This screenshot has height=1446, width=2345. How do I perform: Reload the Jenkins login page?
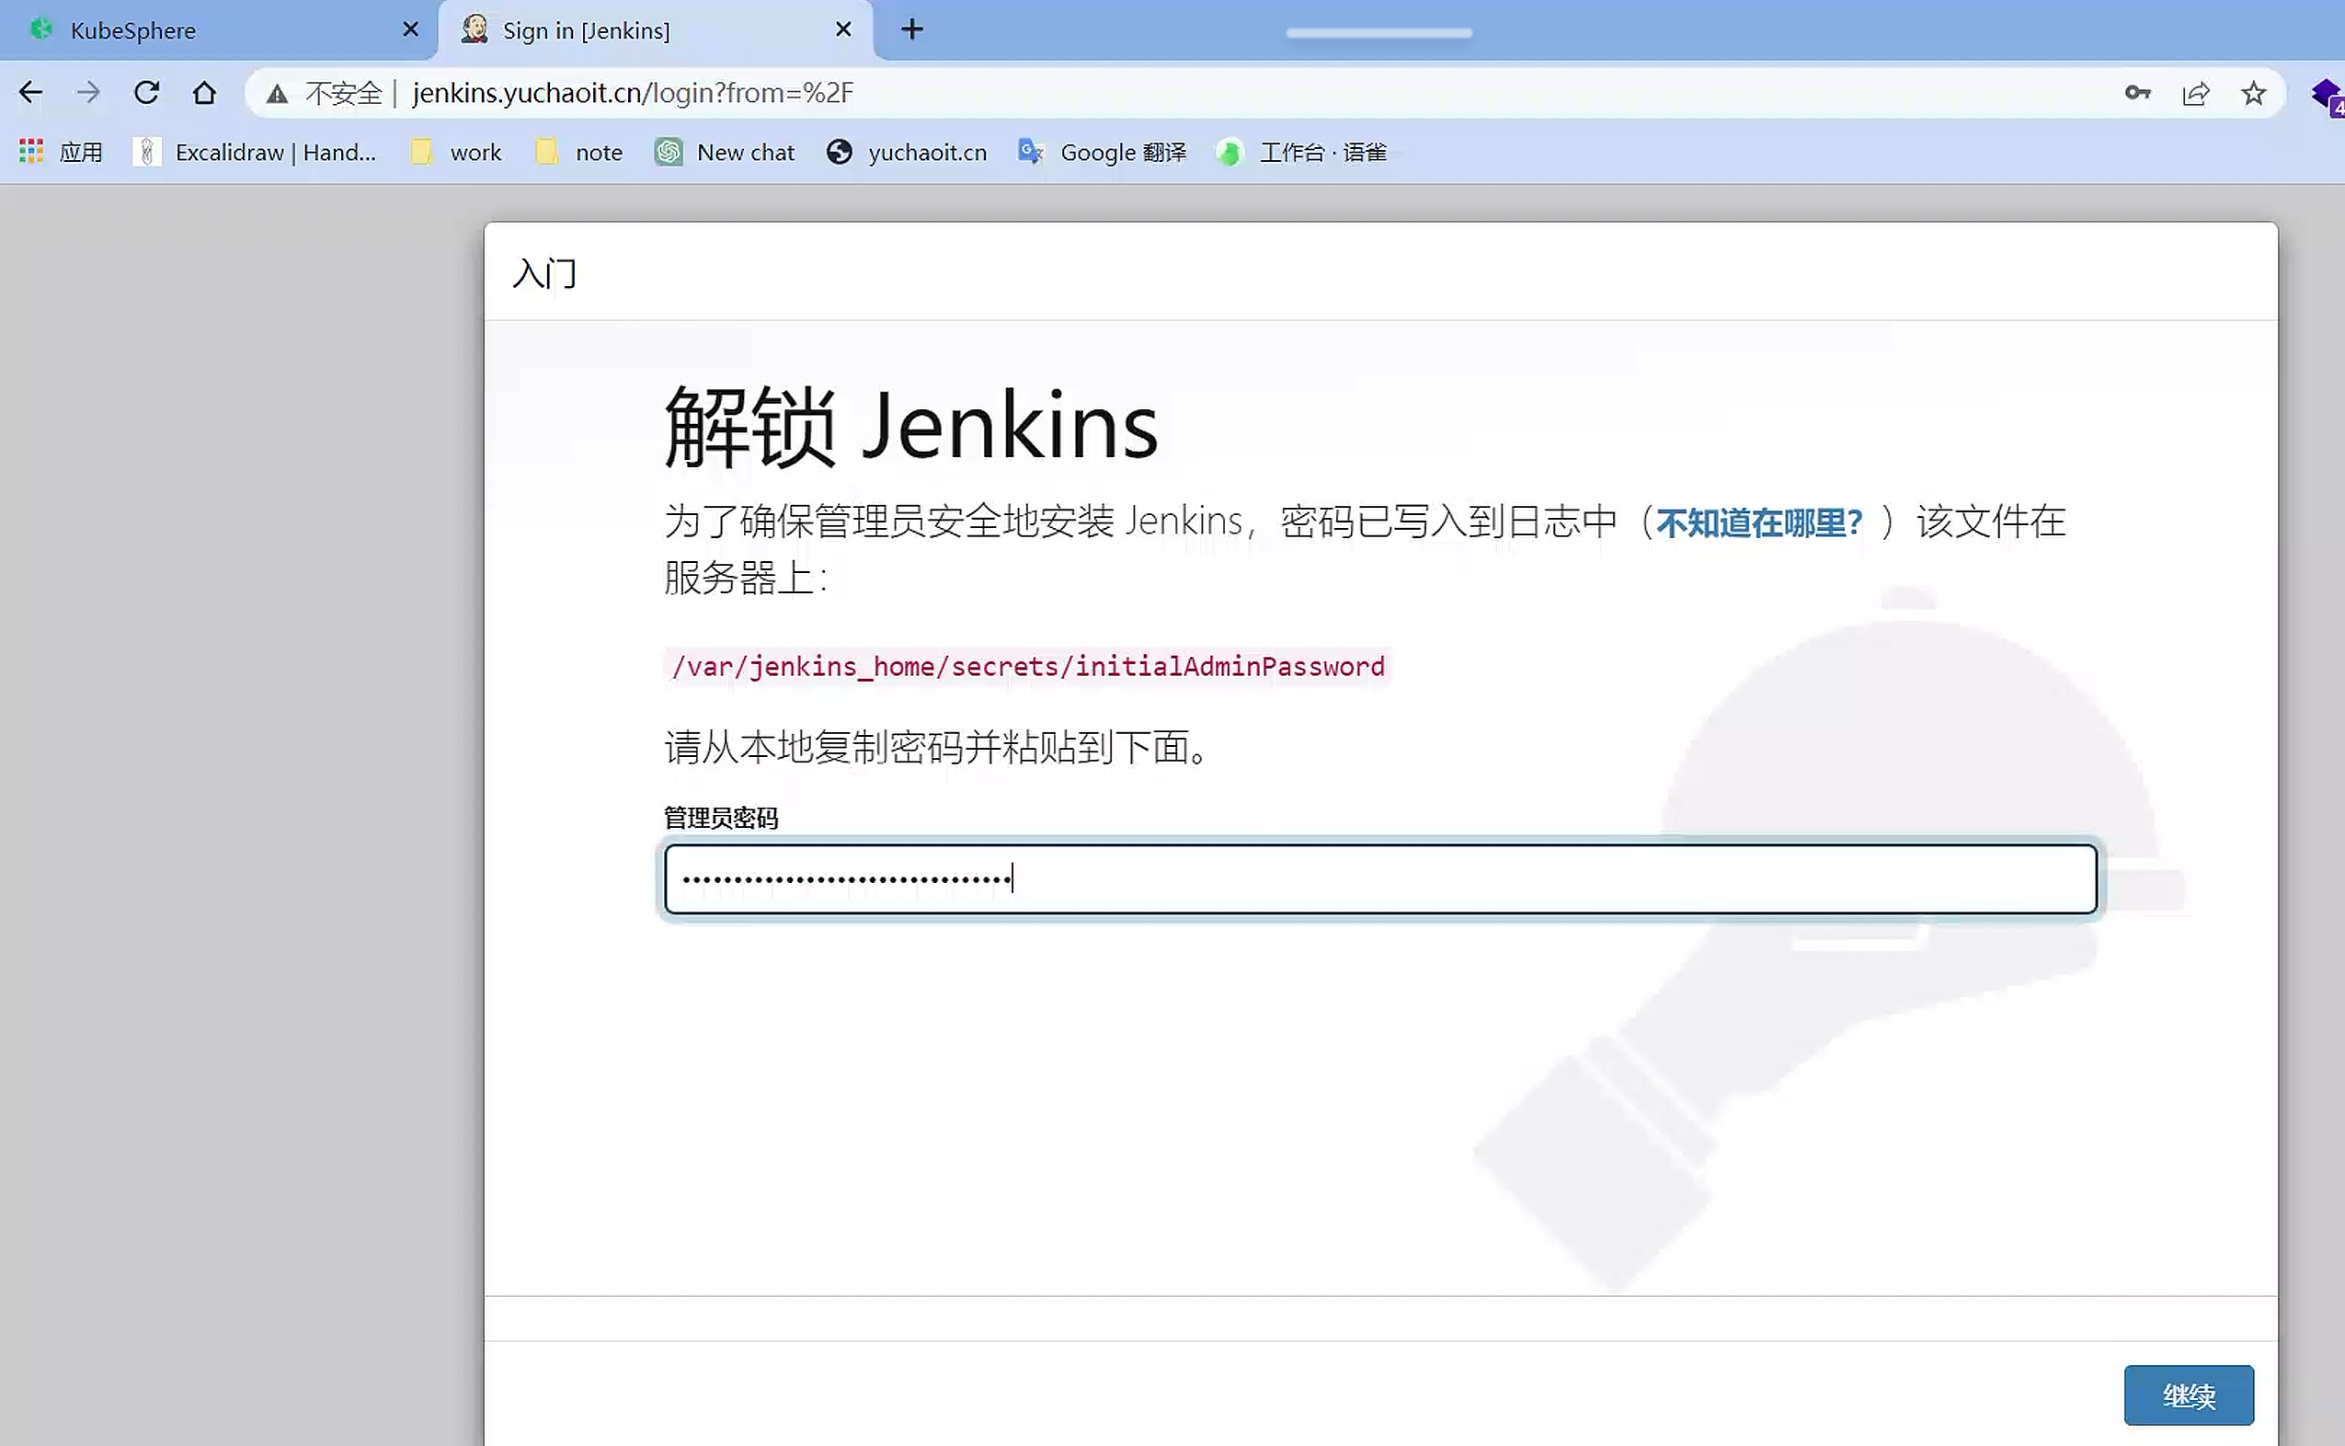pos(146,93)
